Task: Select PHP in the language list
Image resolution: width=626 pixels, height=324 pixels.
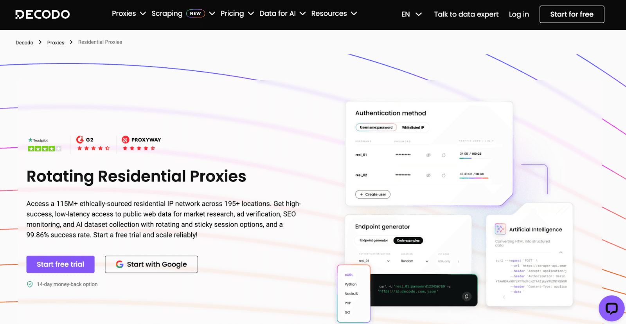Action: [348, 303]
